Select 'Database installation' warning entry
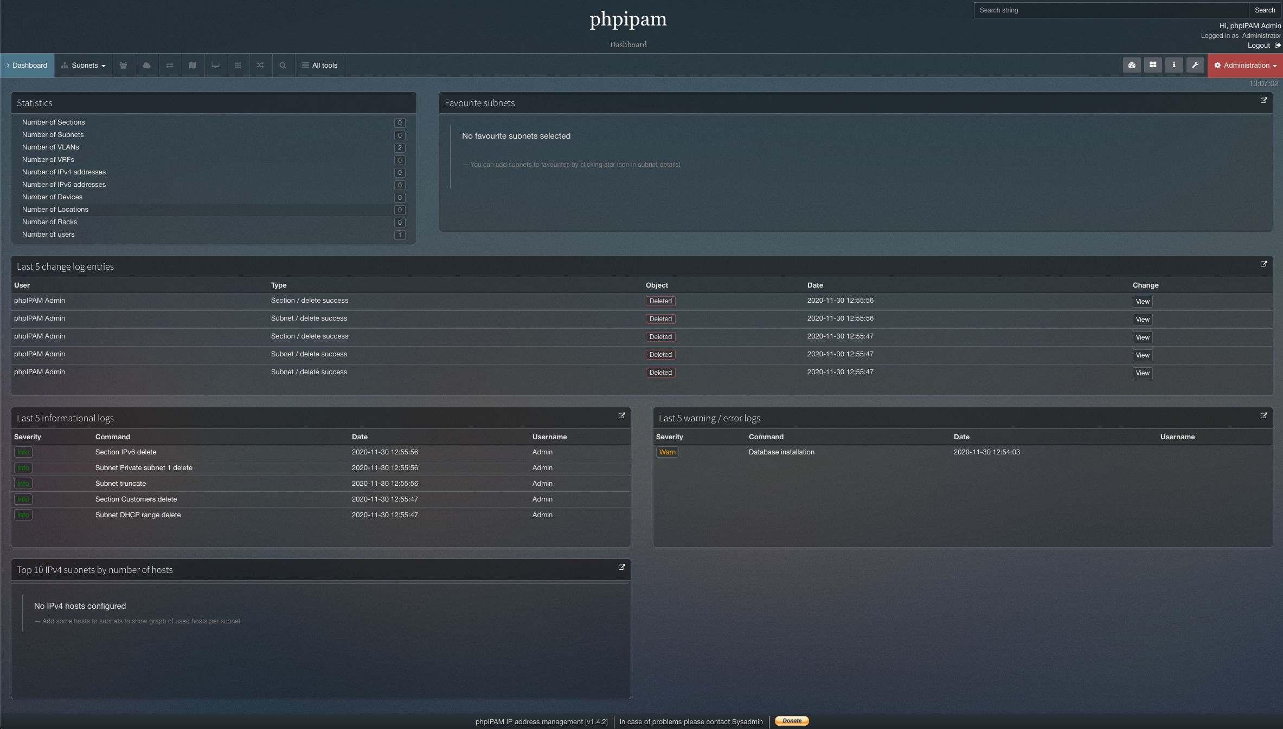The image size is (1283, 729). (x=781, y=452)
